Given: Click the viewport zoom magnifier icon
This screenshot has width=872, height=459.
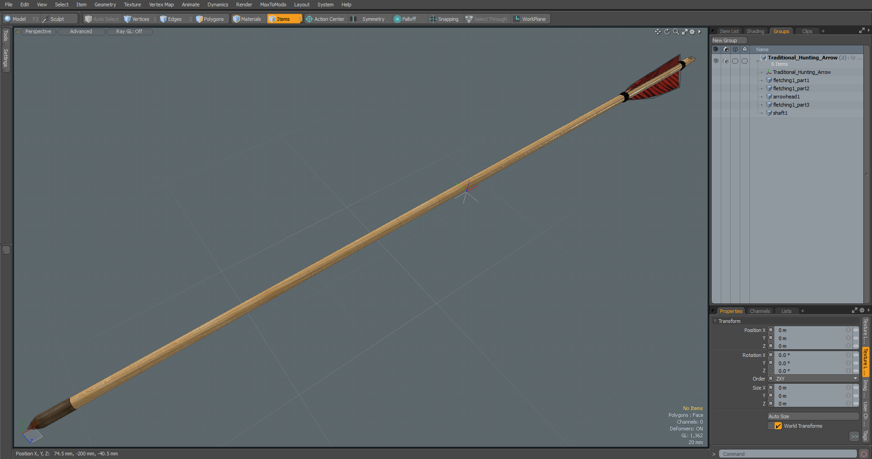Looking at the screenshot, I should tap(676, 32).
